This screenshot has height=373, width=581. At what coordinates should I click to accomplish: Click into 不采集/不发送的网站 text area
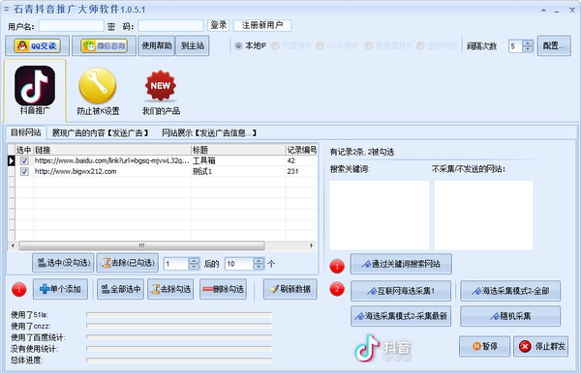tap(483, 215)
